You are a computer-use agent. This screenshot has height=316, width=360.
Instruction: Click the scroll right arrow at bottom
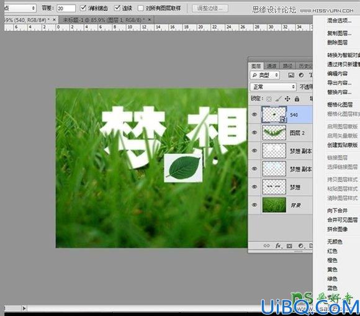(24, 308)
